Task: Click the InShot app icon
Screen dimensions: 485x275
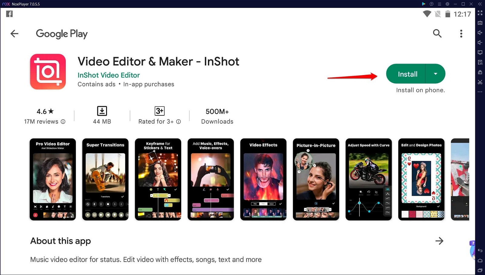Action: click(48, 71)
